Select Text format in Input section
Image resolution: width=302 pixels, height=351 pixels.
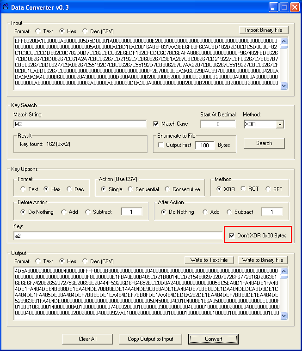pyautogui.click(x=37, y=31)
